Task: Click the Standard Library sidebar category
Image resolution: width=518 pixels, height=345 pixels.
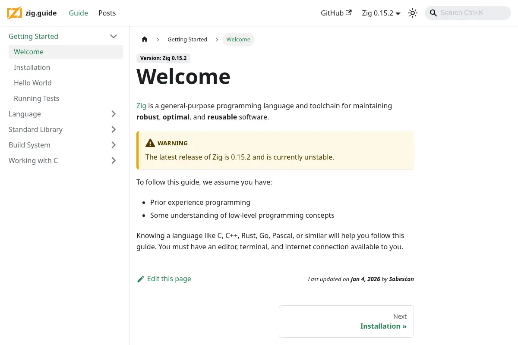Action: [x=35, y=129]
